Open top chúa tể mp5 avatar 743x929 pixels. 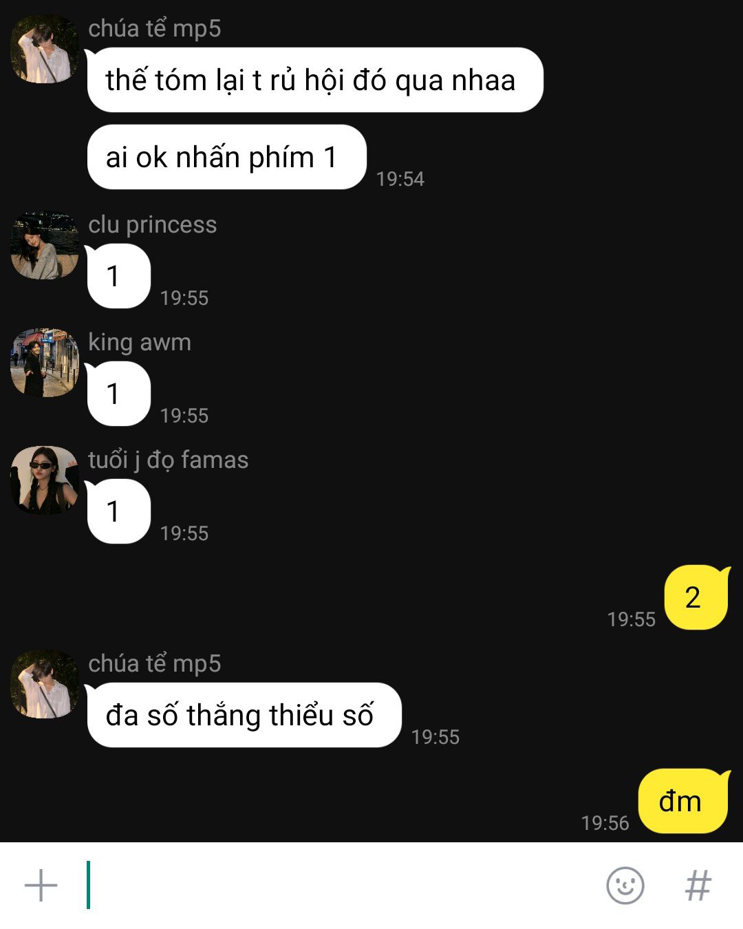(x=45, y=49)
